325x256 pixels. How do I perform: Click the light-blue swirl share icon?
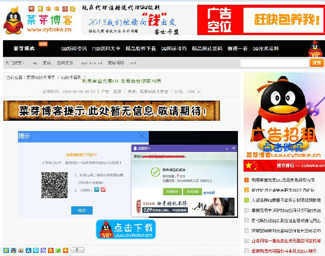36,250
